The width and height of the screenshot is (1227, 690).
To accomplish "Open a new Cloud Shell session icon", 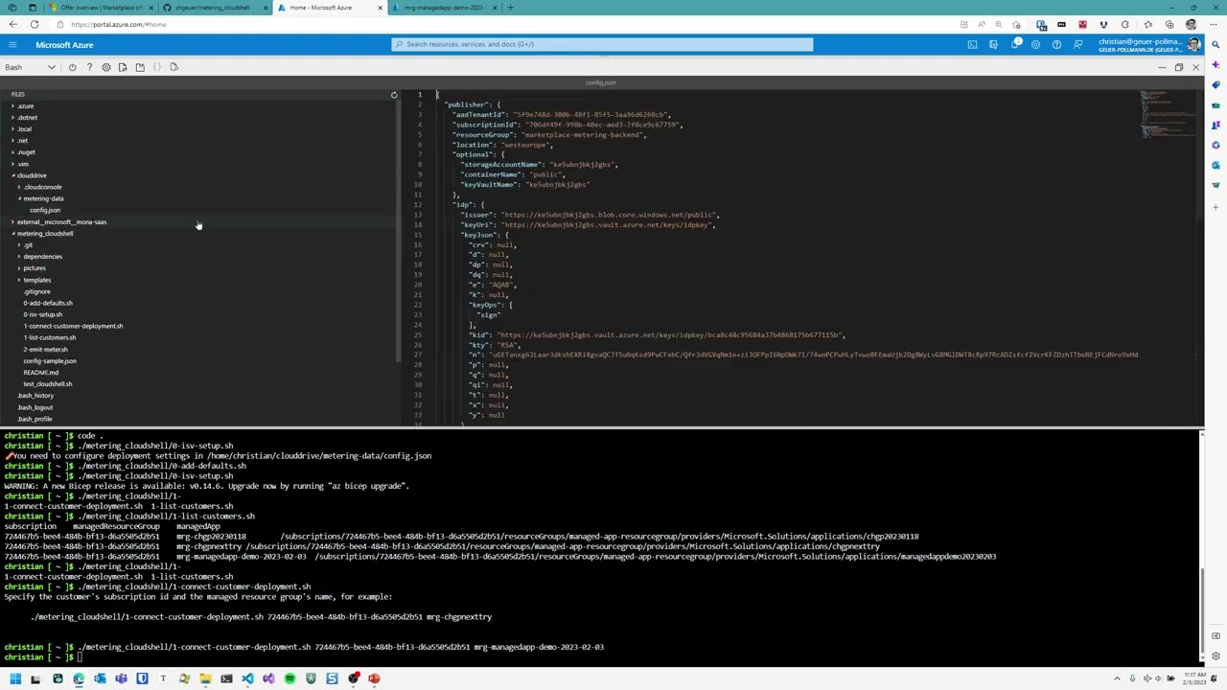I will tap(140, 67).
